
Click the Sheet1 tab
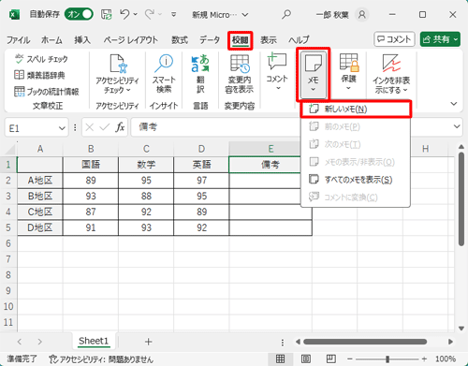(x=94, y=341)
